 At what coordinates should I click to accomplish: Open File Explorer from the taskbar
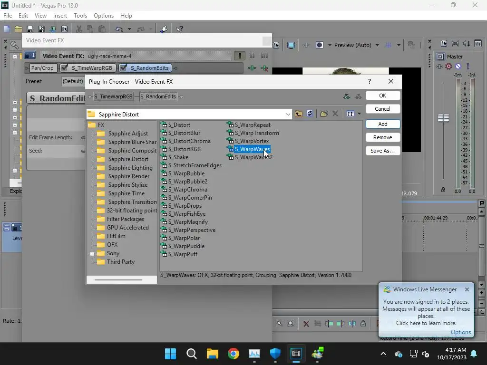213,354
